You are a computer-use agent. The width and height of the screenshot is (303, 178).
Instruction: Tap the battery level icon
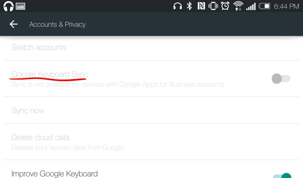coord(264,6)
